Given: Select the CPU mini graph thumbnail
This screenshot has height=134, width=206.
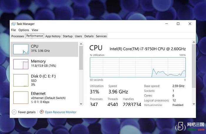Looking at the screenshot, I should click(x=21, y=49).
